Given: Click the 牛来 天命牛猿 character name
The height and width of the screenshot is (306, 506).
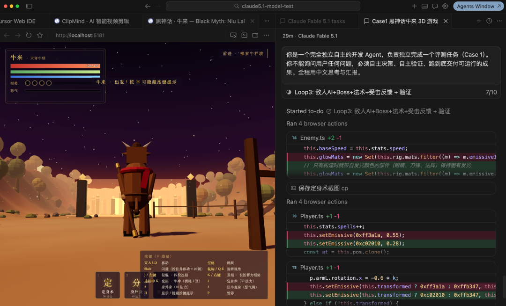Looking at the screenshot, I should click(28, 58).
